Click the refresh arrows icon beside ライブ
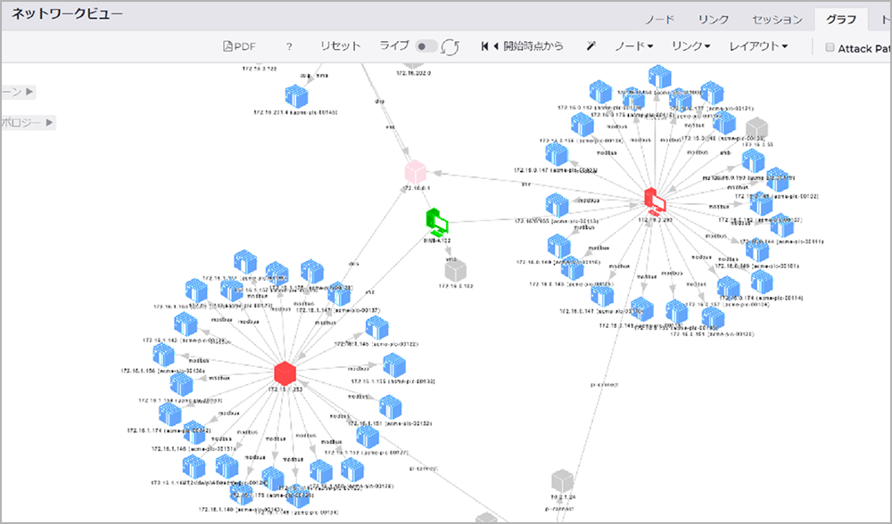Viewport: 892px width, 524px height. [451, 47]
